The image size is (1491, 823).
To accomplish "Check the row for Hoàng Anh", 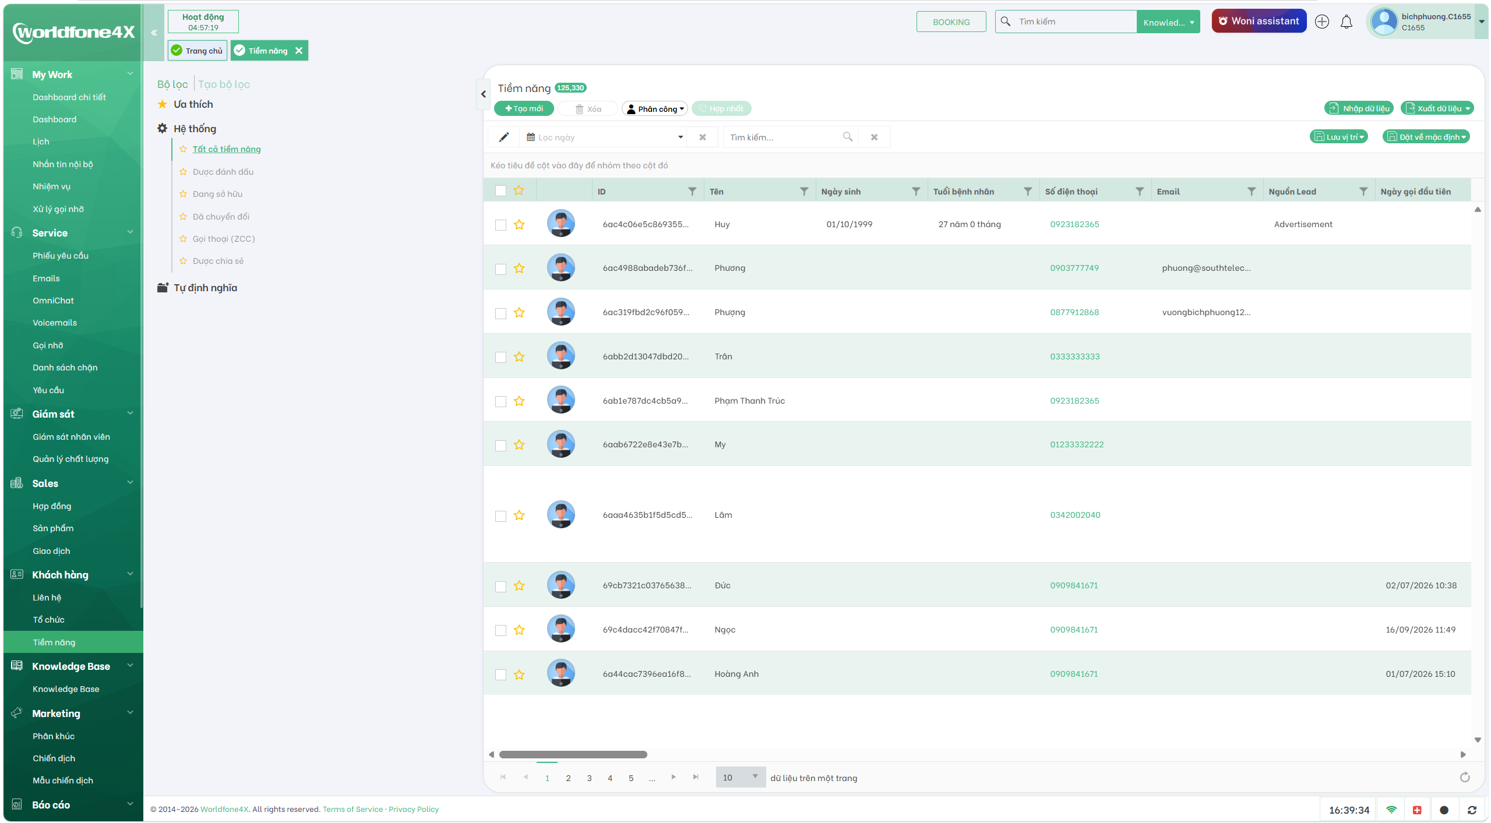I will tap(500, 674).
